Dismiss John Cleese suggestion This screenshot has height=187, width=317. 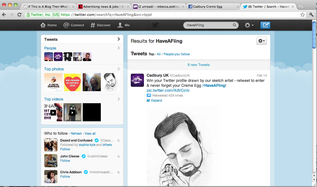coord(118,156)
